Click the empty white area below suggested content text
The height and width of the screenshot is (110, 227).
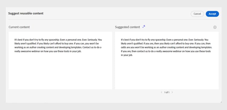point(167,73)
